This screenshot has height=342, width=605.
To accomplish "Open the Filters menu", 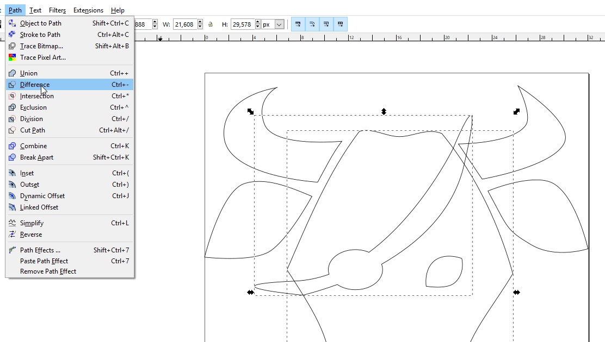I will [x=57, y=10].
